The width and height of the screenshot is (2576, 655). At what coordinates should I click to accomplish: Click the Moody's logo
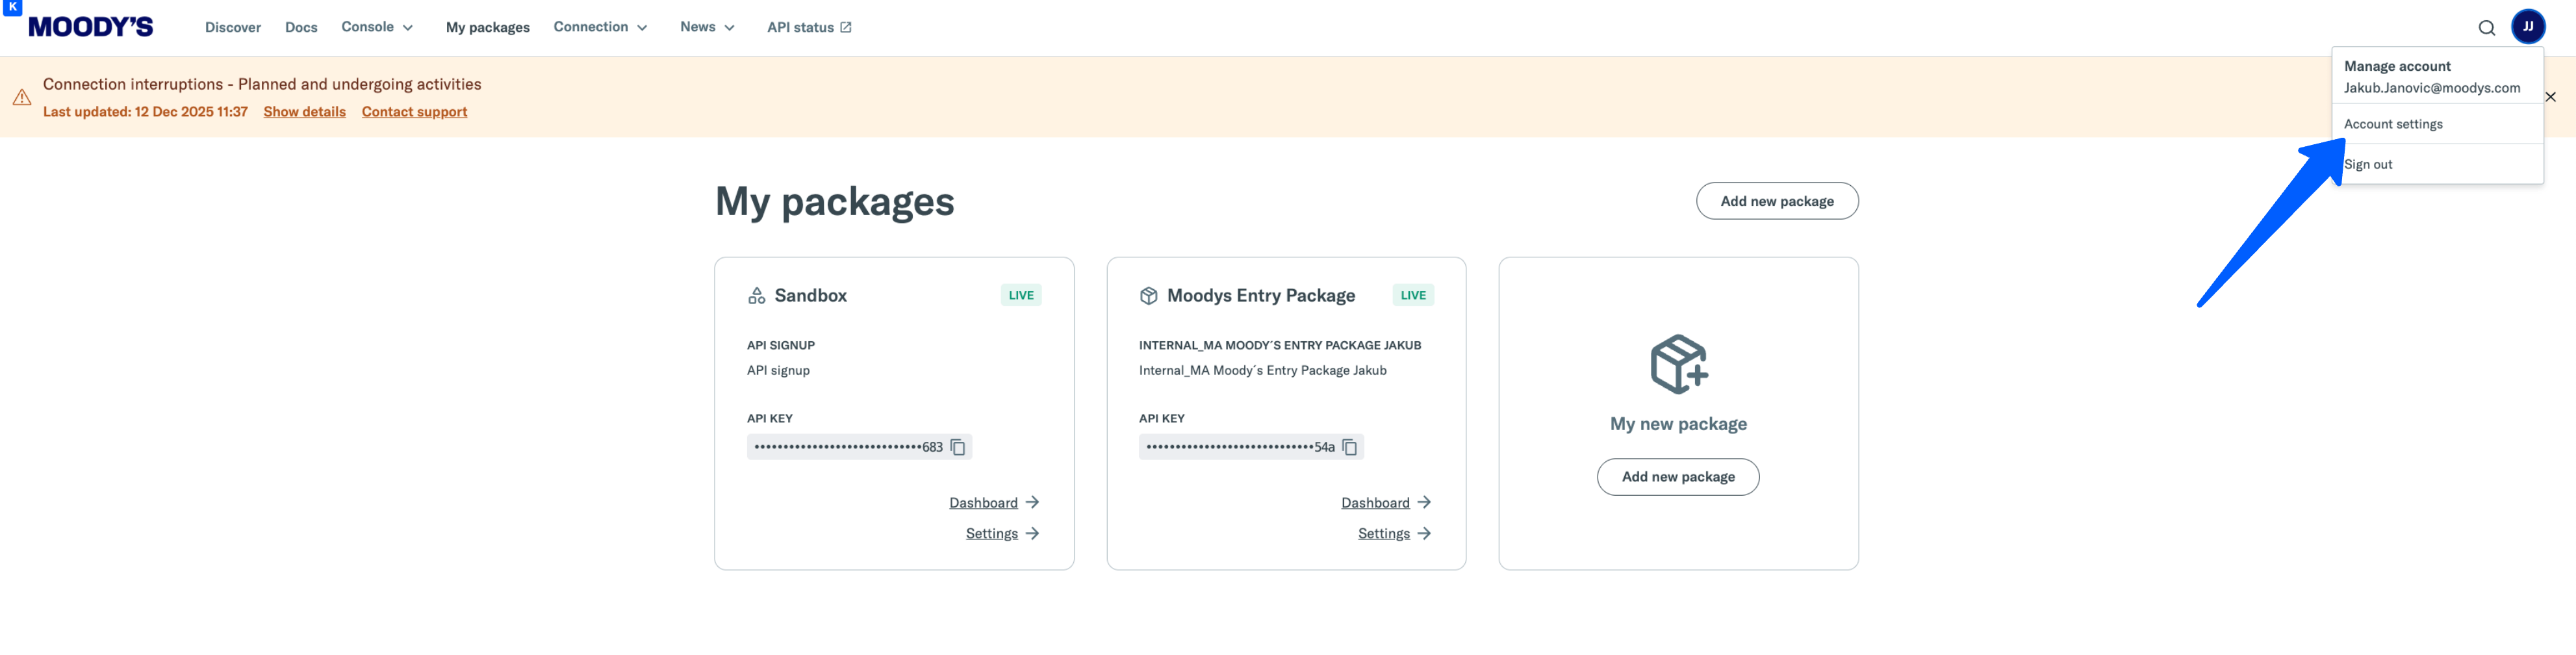91,27
